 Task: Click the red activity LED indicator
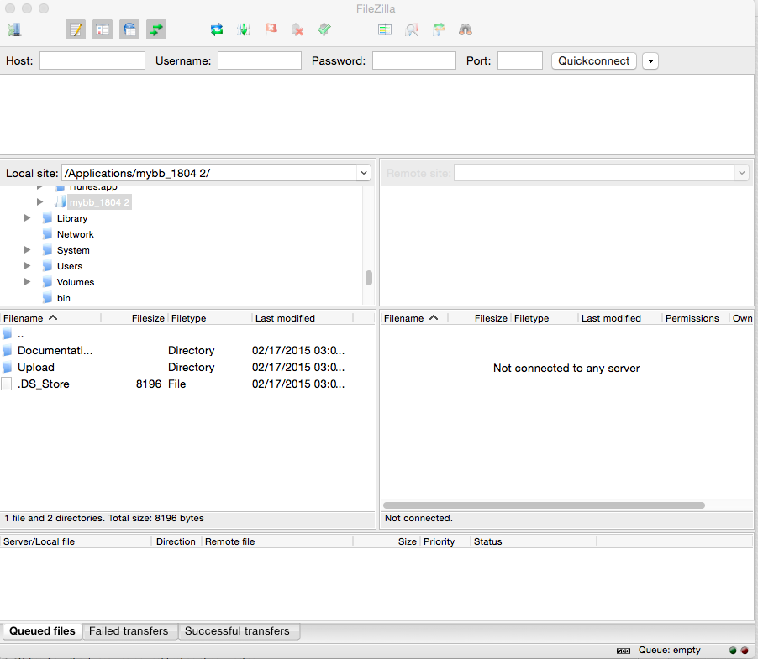click(745, 651)
